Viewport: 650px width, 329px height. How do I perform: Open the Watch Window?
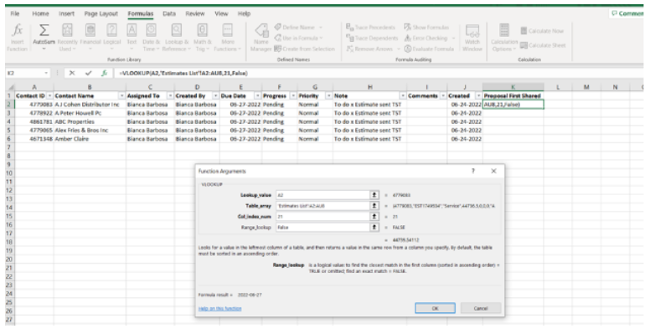coord(472,38)
